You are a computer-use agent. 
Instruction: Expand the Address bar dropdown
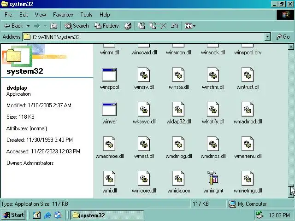click(267, 37)
